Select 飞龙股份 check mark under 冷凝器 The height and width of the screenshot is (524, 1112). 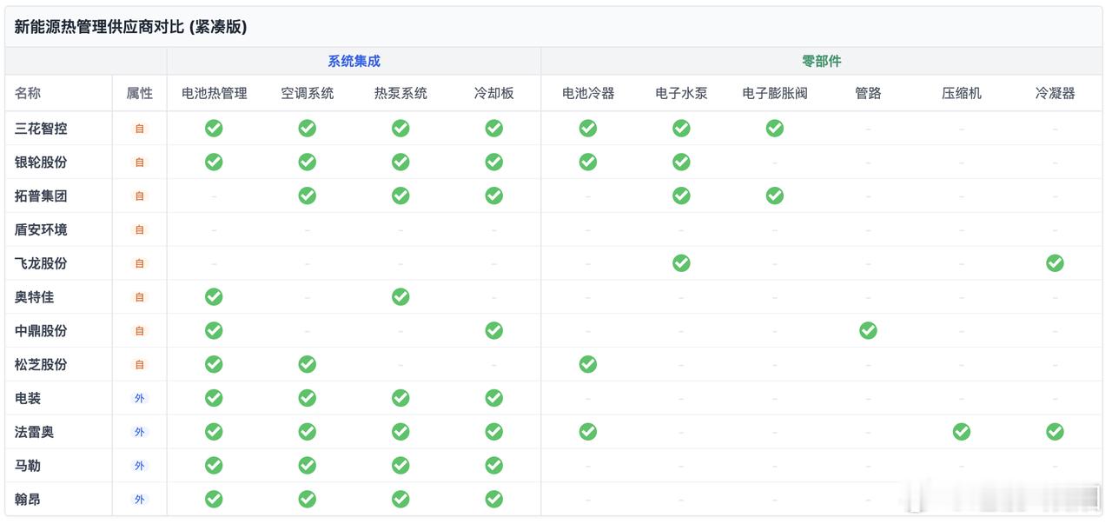[1056, 263]
